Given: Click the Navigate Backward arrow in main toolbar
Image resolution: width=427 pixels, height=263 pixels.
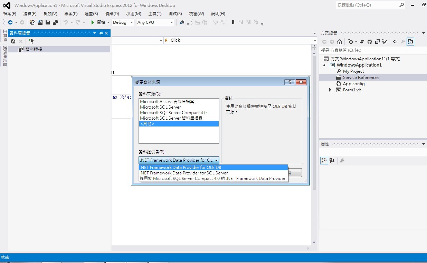Looking at the screenshot, I should 10,22.
